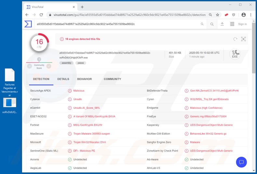The image size is (257, 174).
Task: Click the AhnLab-V3 Undetected result
Action: 197,168
